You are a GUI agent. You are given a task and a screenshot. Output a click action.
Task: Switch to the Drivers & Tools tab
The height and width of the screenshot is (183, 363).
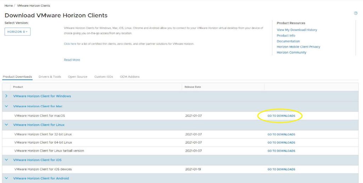pos(50,77)
